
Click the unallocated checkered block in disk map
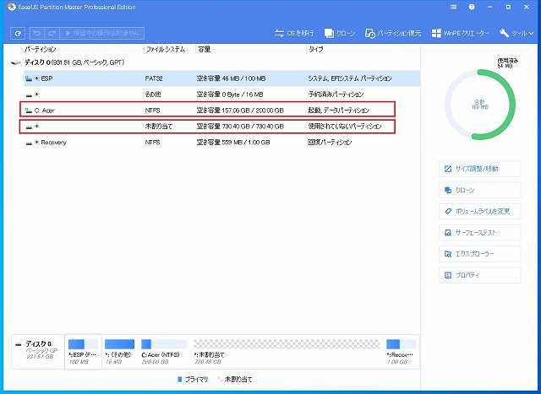click(x=287, y=344)
